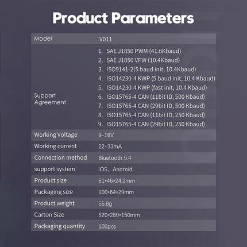This screenshot has width=247, height=247.
Task: Click the ISO9141-2 protocol entry
Action: [x=147, y=70]
